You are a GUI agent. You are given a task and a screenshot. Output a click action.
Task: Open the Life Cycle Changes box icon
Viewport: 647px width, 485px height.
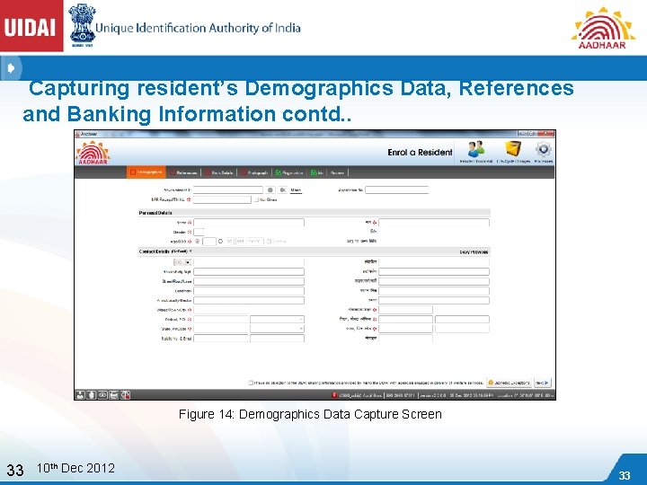coord(513,149)
